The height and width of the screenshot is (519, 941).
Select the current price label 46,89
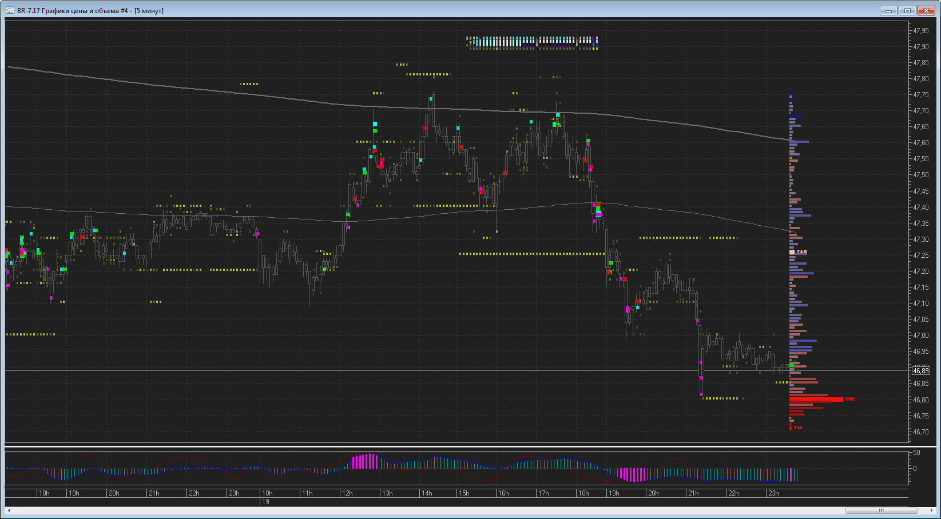(x=921, y=371)
